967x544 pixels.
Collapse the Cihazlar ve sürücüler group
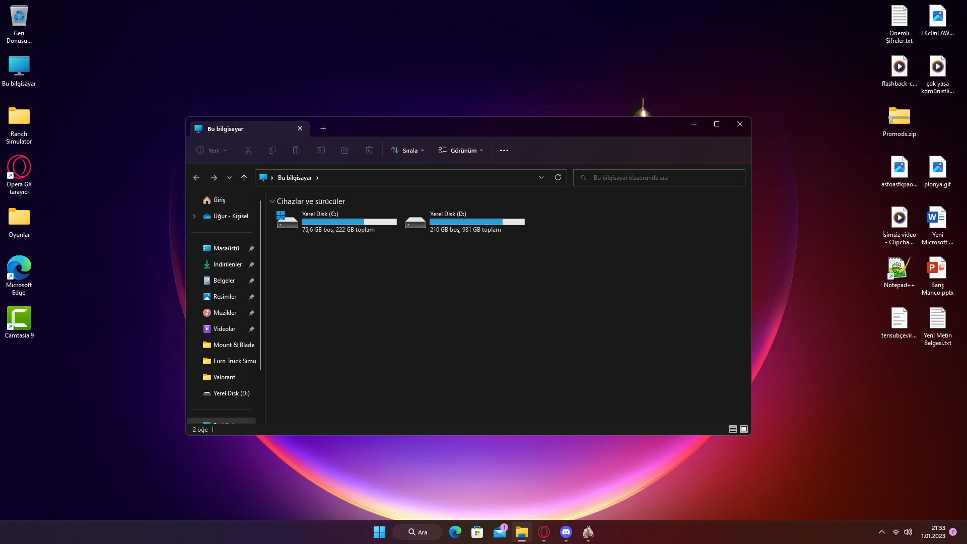[272, 201]
